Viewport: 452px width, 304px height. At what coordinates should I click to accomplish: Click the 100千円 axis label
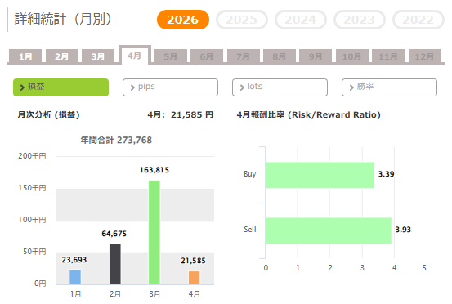(x=32, y=220)
